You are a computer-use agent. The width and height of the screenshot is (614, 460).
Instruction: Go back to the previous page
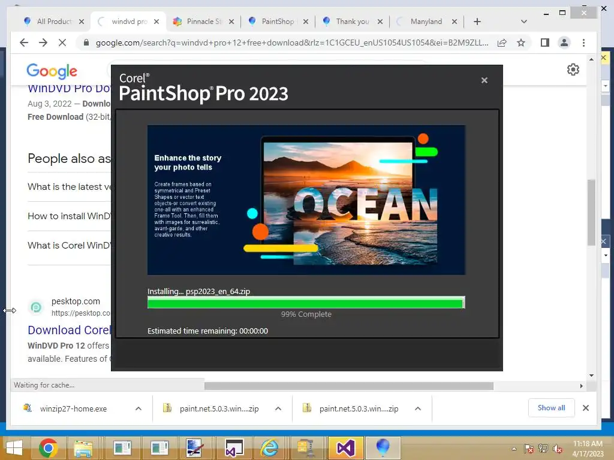(x=24, y=43)
